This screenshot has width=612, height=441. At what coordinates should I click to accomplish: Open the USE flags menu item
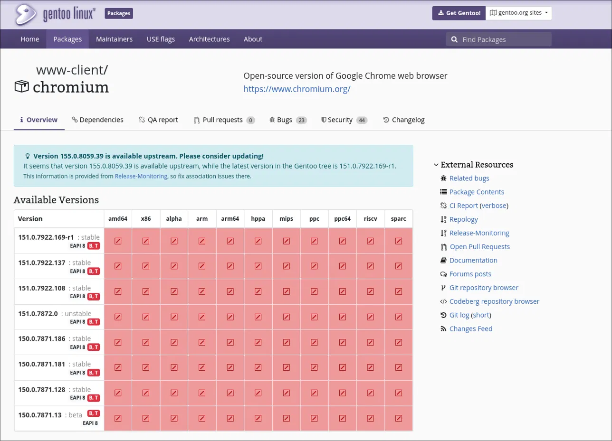[x=161, y=39]
